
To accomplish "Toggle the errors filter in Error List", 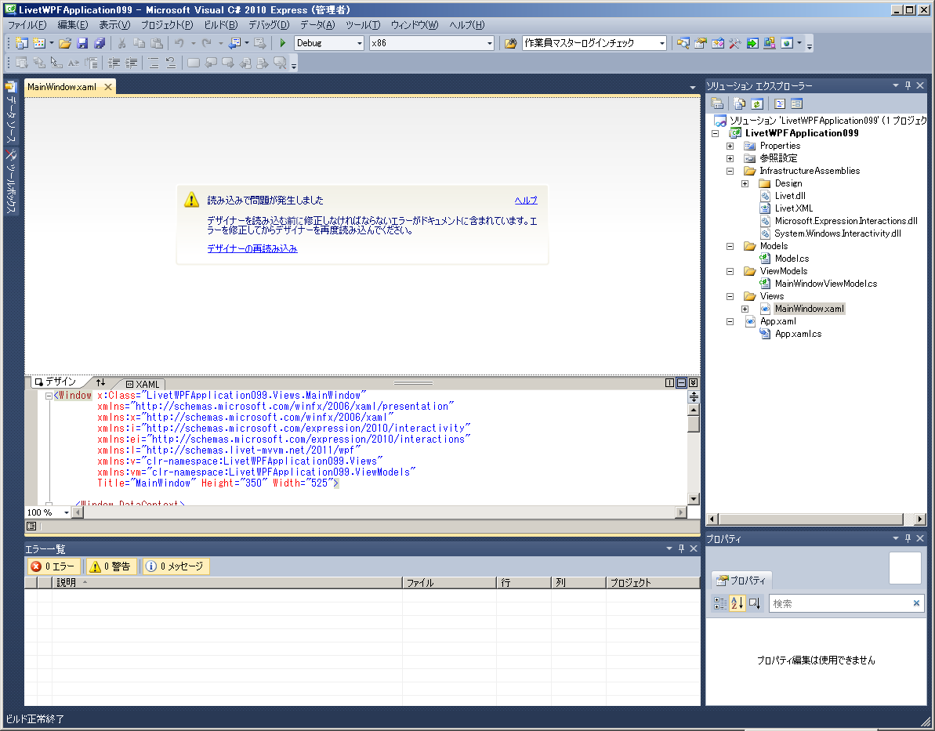I will coord(53,566).
